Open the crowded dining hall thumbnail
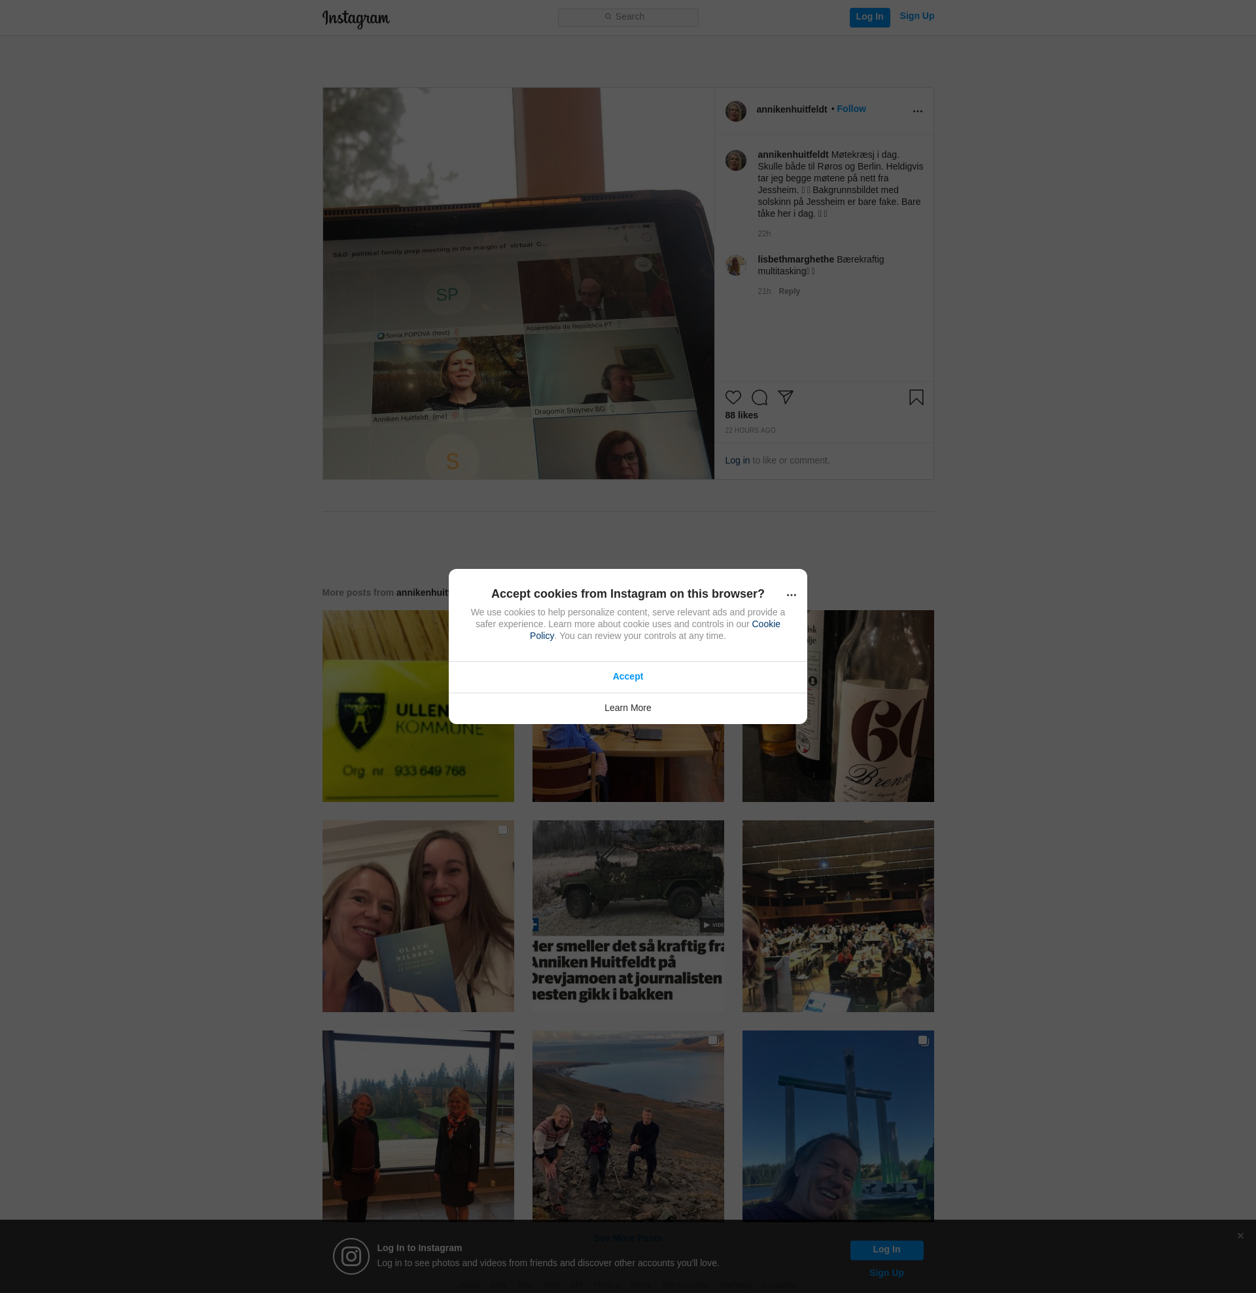The width and height of the screenshot is (1256, 1293). point(837,916)
